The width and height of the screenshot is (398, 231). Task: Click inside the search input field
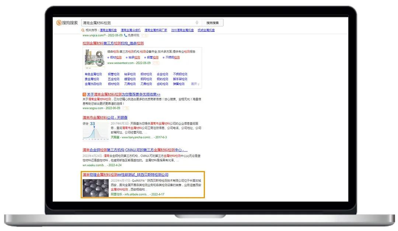[136, 23]
